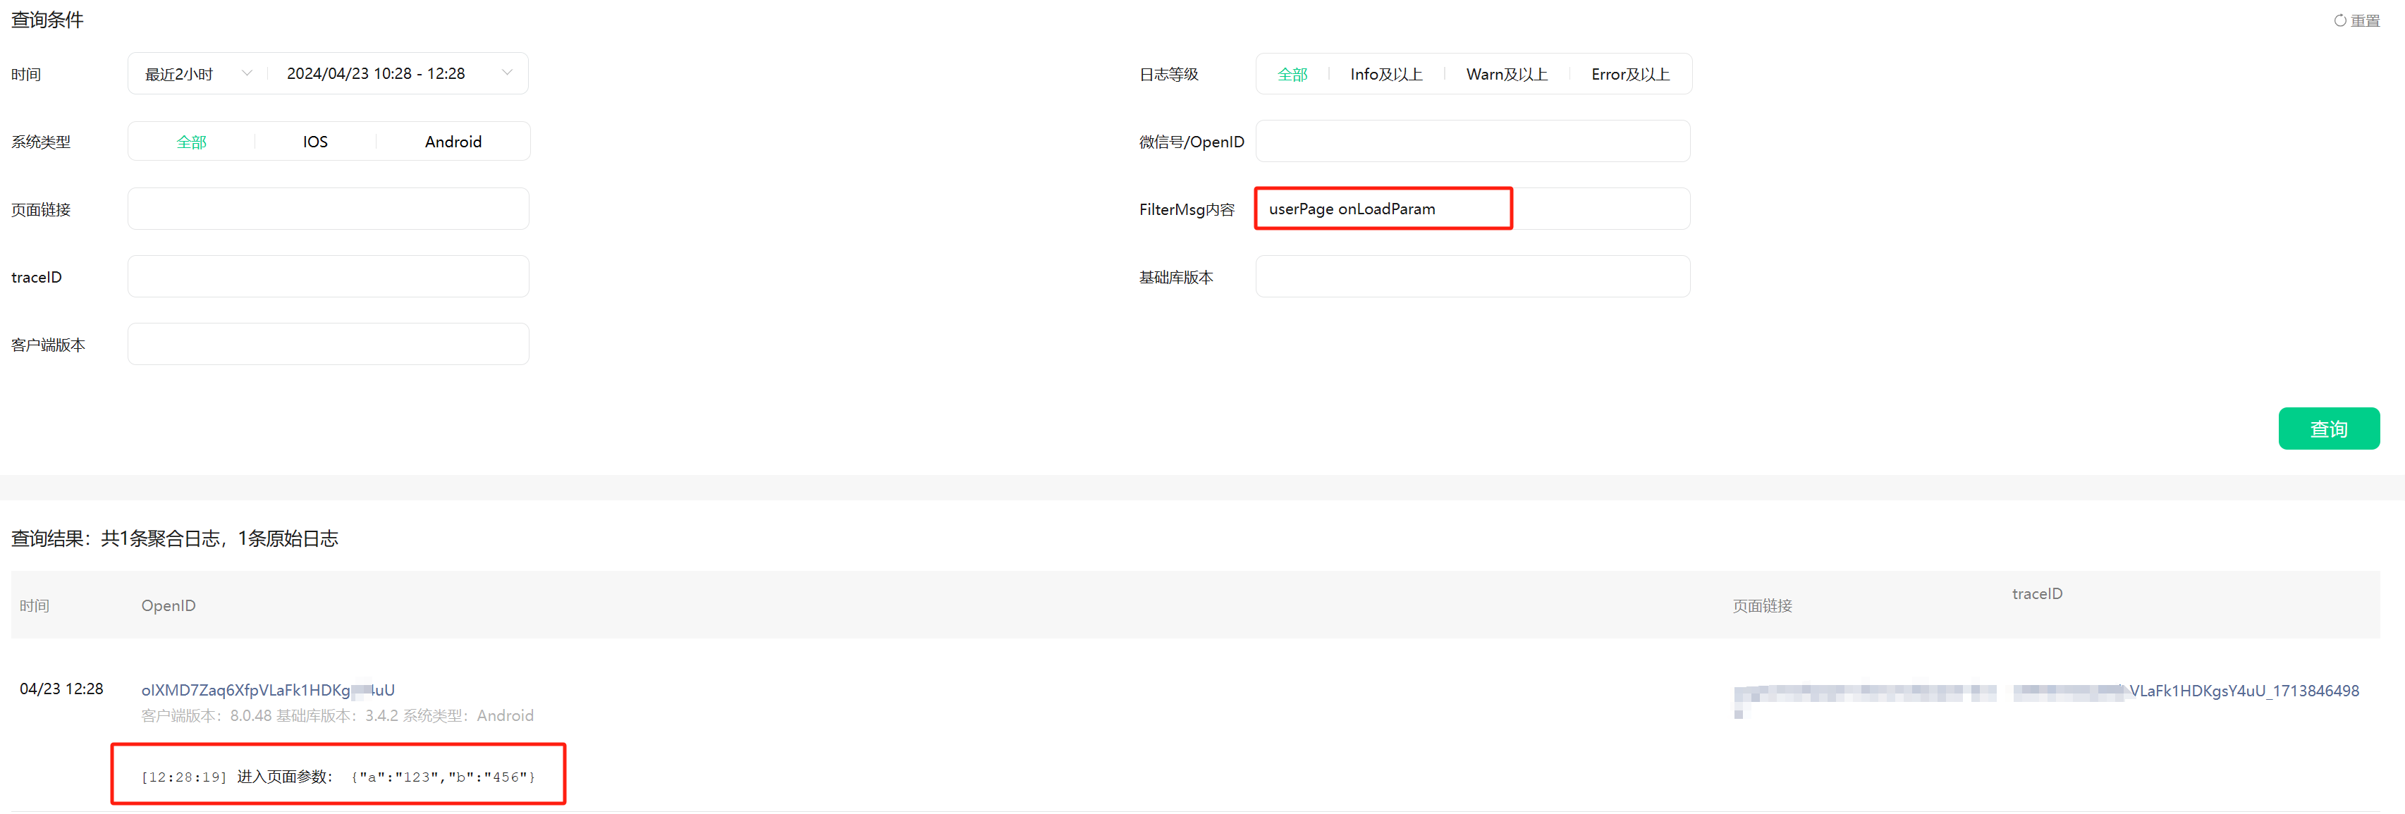Click the traceID link ending in 1713846498

tap(2243, 691)
